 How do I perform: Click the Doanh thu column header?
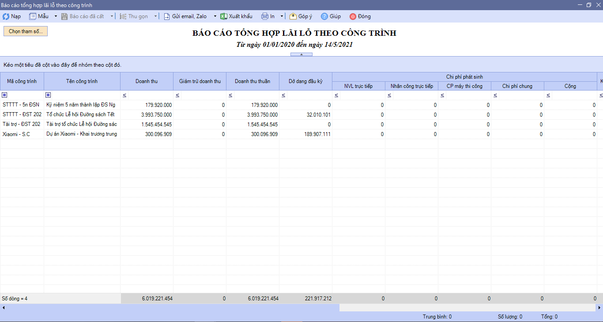click(x=147, y=81)
